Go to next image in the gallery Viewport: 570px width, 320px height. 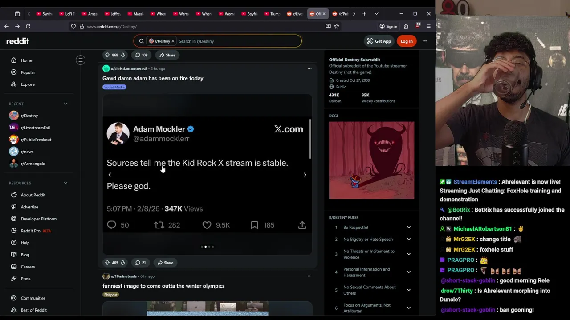pyautogui.click(x=305, y=175)
